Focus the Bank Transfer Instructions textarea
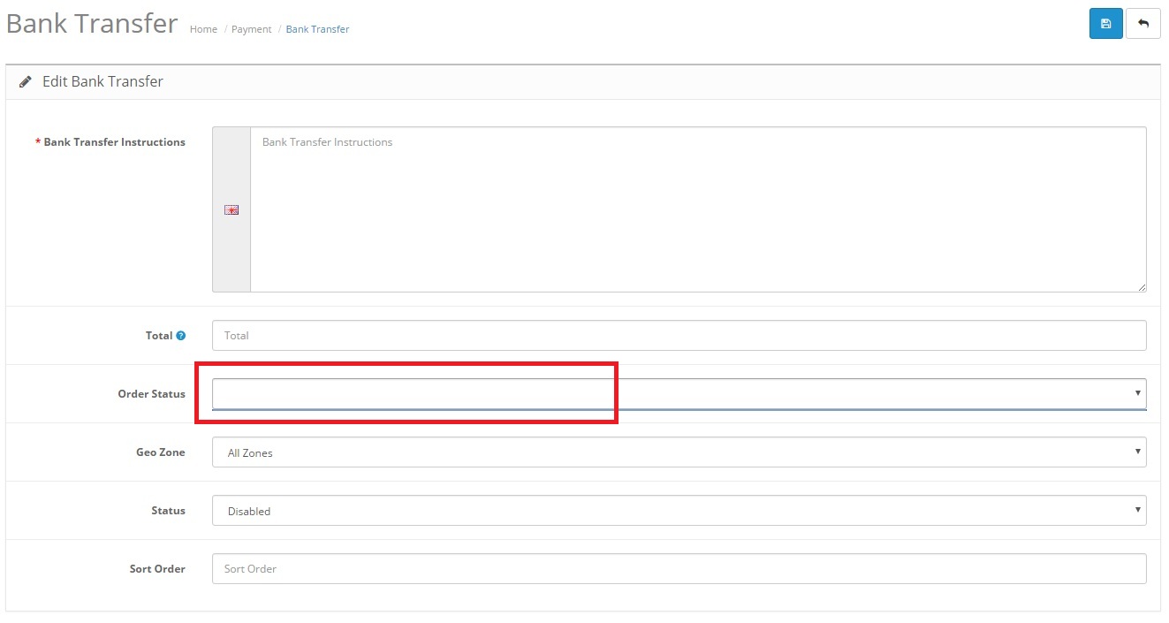The width and height of the screenshot is (1169, 623). (x=698, y=209)
